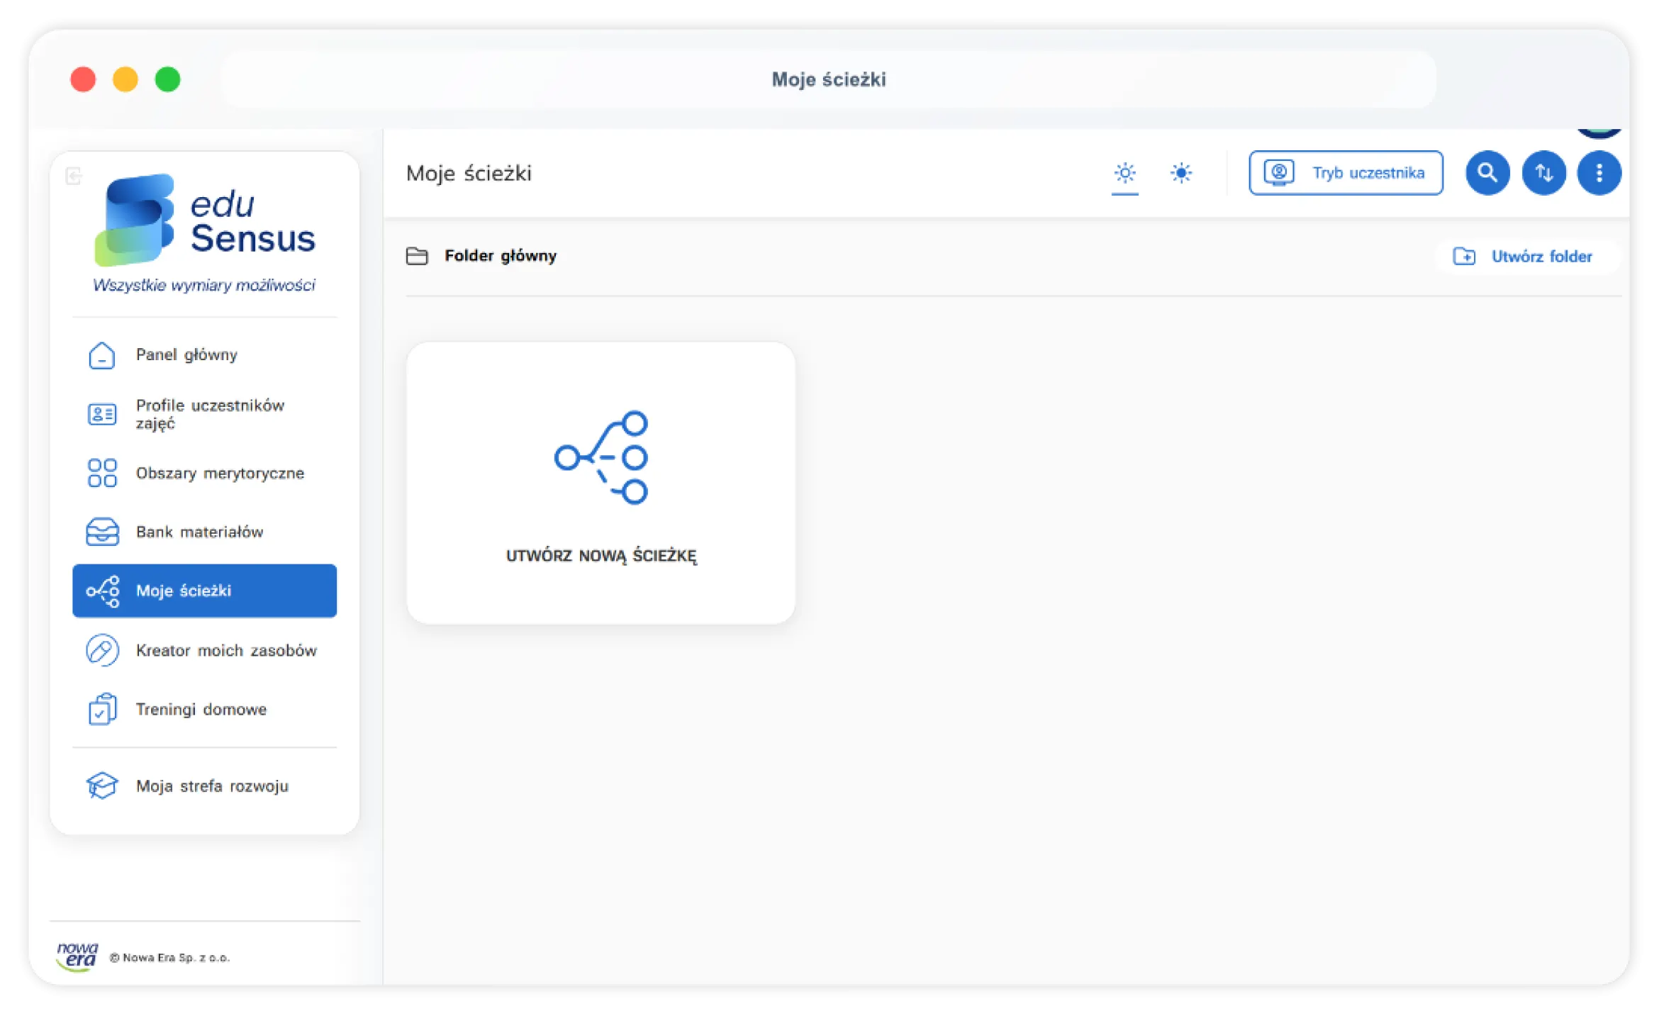Screen dimensions: 1659x1011
Task: Click the © Nowa Era Sp. z o.o. text
Action: (x=170, y=957)
